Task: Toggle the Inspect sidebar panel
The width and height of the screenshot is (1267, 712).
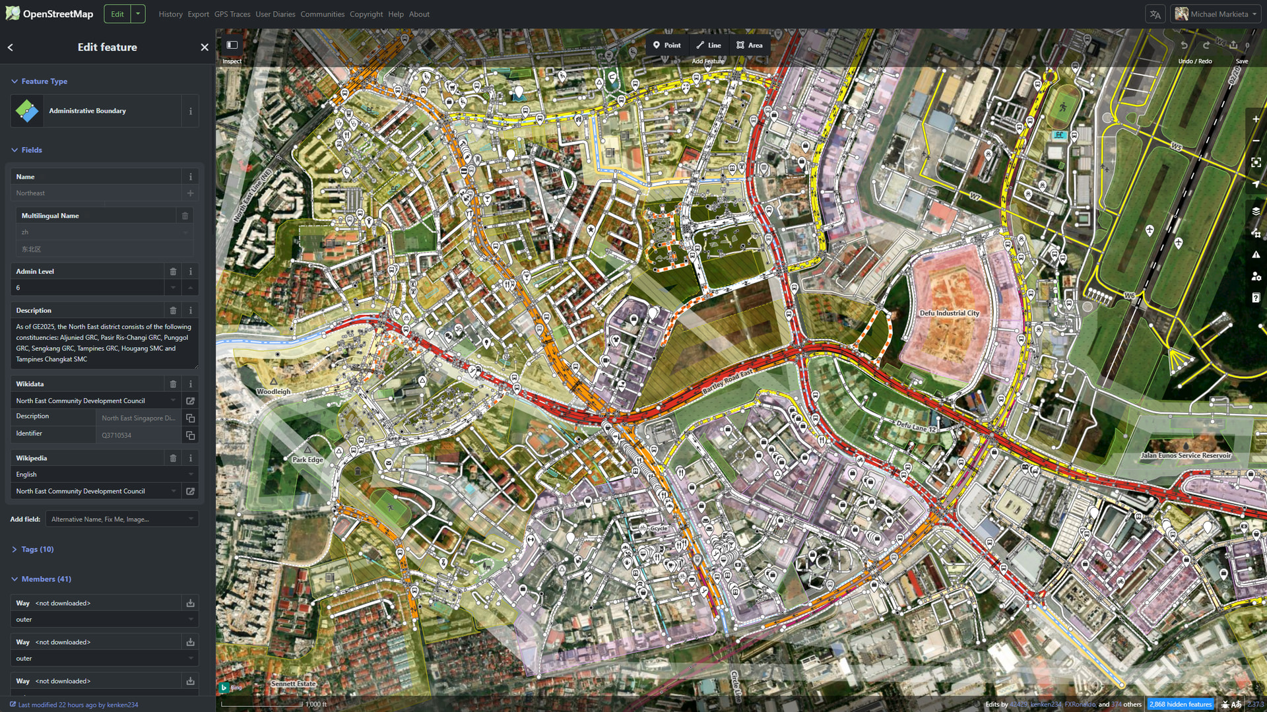Action: point(232,46)
